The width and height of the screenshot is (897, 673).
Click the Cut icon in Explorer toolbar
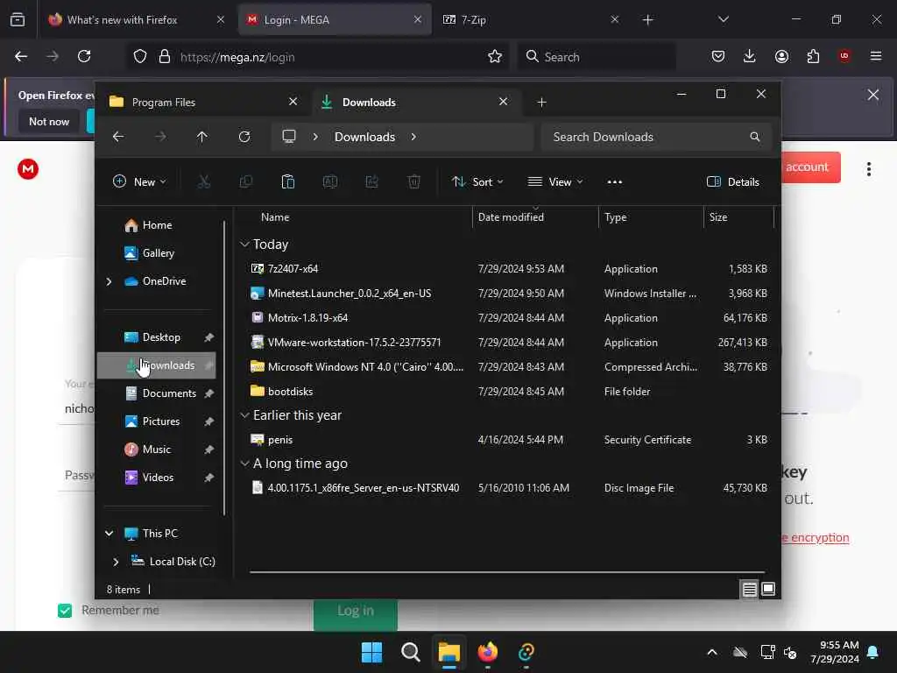pyautogui.click(x=203, y=182)
